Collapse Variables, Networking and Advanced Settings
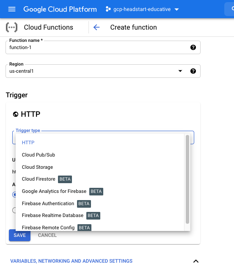Screen dimensions: 234x272 pyautogui.click(x=196, y=261)
